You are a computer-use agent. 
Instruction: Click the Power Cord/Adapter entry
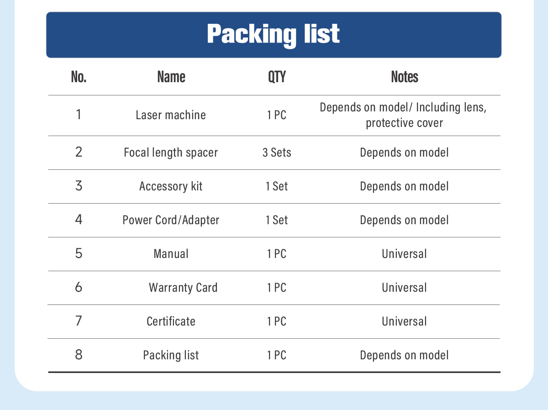(x=171, y=220)
